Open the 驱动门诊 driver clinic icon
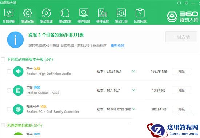Screen dimensions: 200x138 point(121,13)
